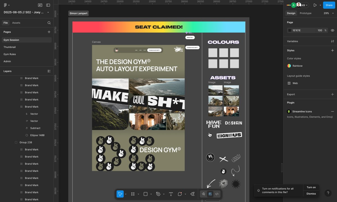
Task: Remove the Streamline Icons plugin minus
Action: [x=333, y=112]
